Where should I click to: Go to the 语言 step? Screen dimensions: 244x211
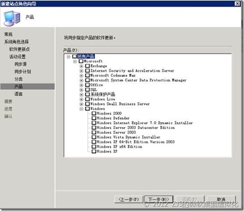pyautogui.click(x=18, y=94)
